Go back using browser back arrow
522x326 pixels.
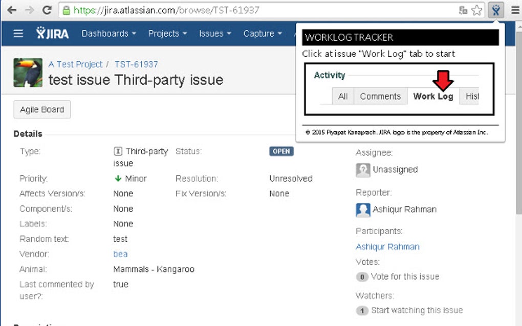click(x=12, y=10)
